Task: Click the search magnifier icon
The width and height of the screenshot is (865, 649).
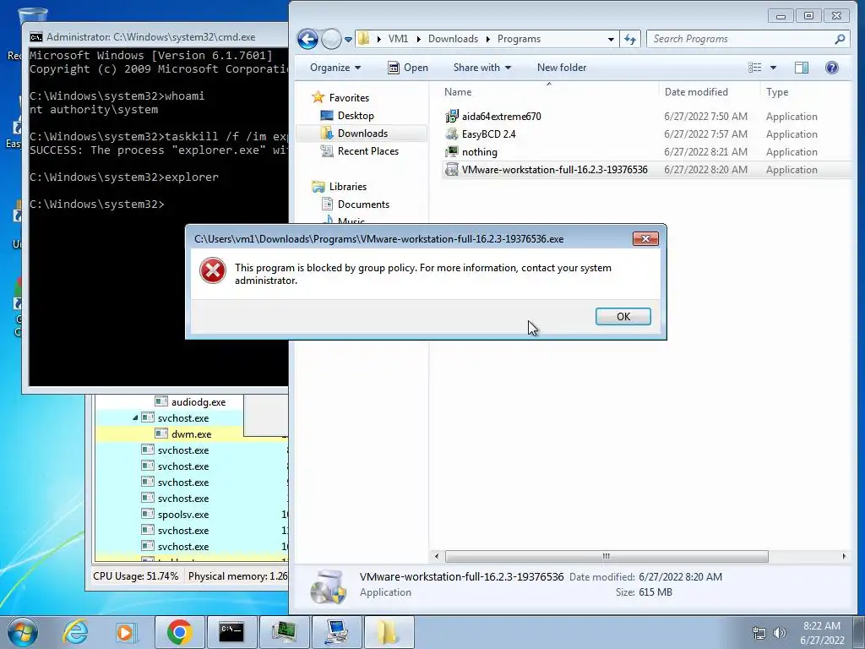Action: [840, 39]
